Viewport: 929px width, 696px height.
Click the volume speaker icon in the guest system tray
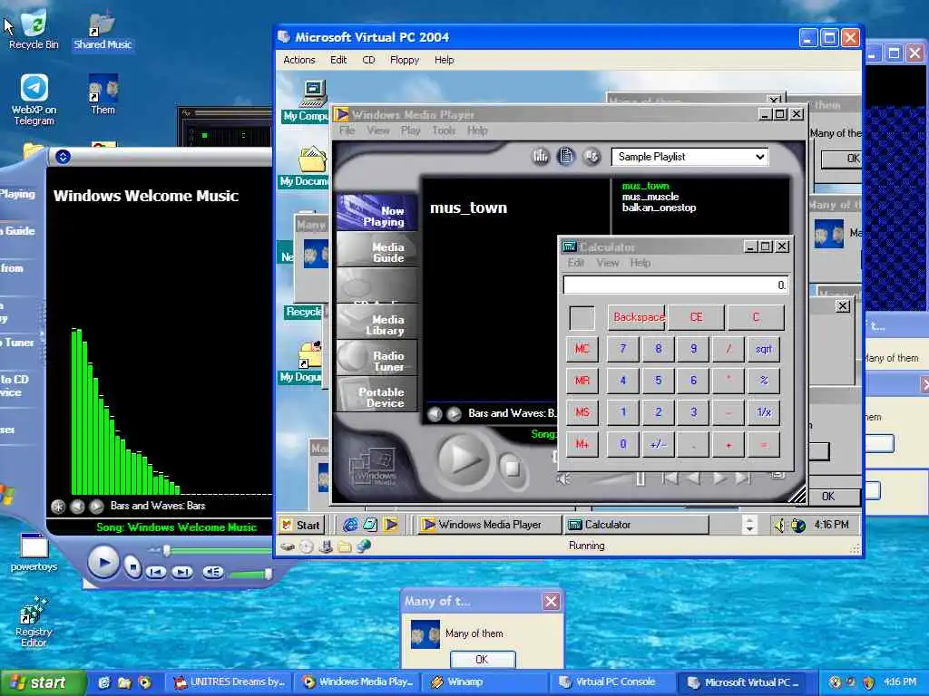point(779,525)
